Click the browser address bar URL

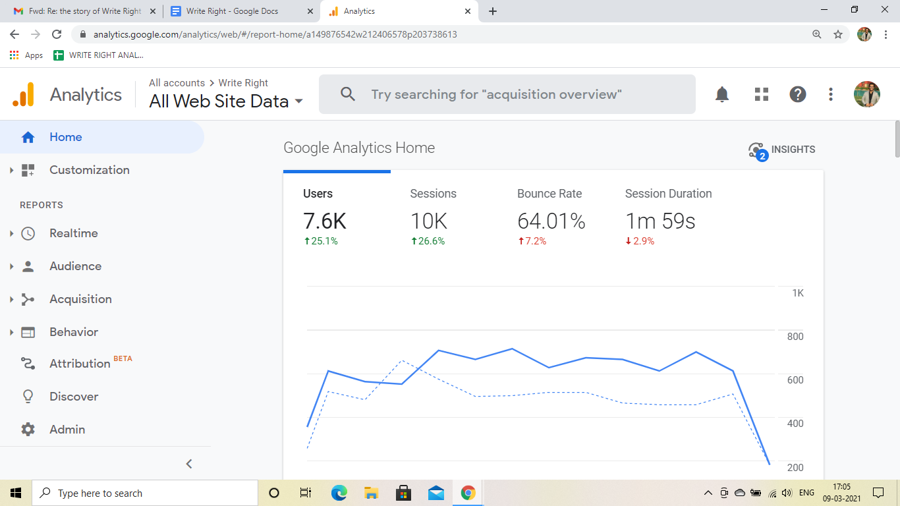[x=275, y=34]
